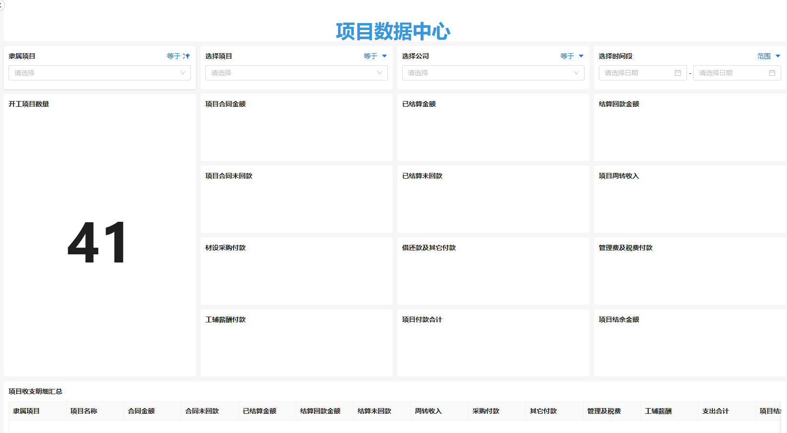Click the arrow icon beside 隶属项目 等于

186,56
